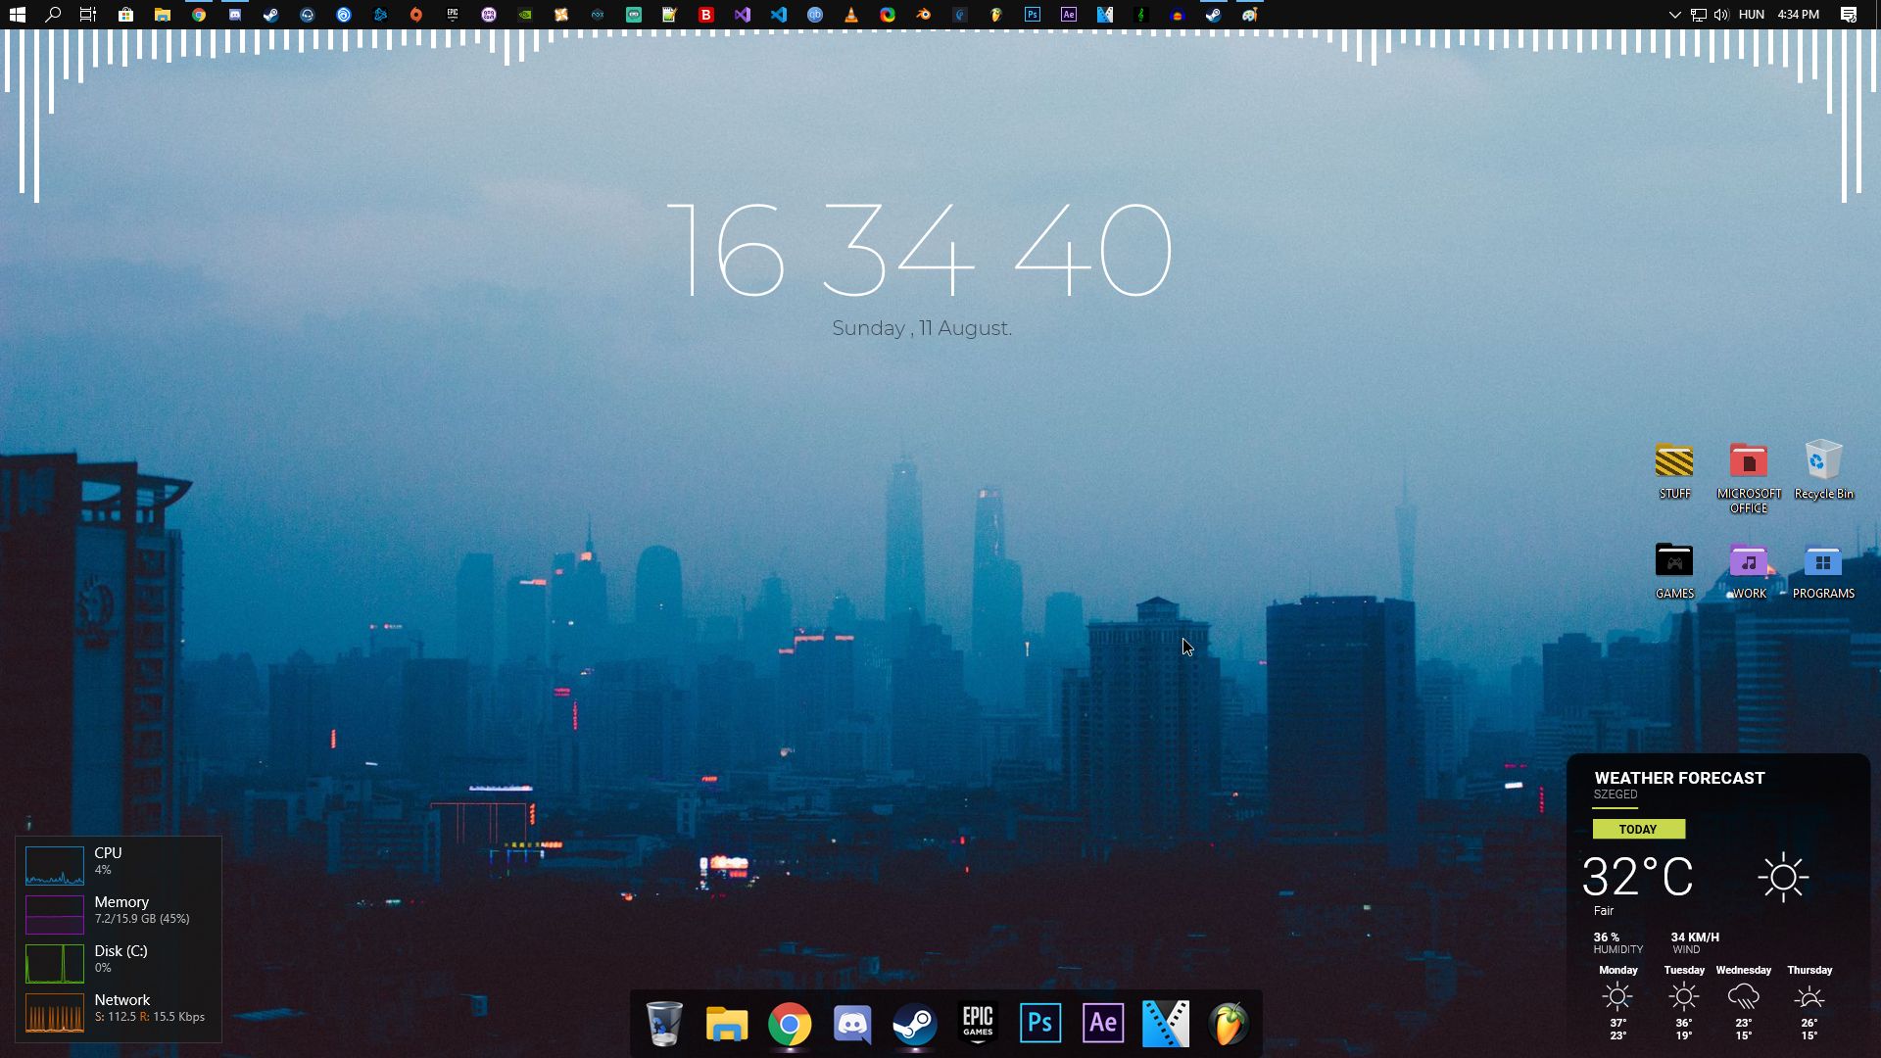This screenshot has width=1881, height=1058.
Task: Open VLC media player from the taskbar
Action: [850, 15]
